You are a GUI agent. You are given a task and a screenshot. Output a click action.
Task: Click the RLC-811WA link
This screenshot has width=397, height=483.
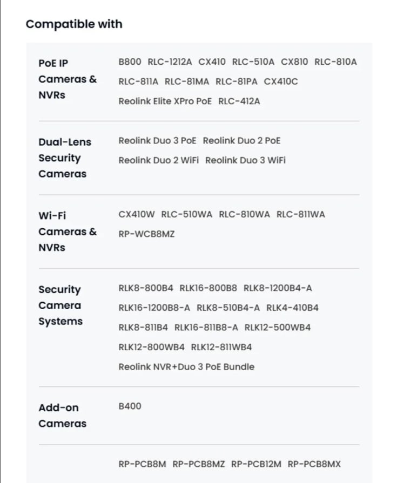point(300,214)
